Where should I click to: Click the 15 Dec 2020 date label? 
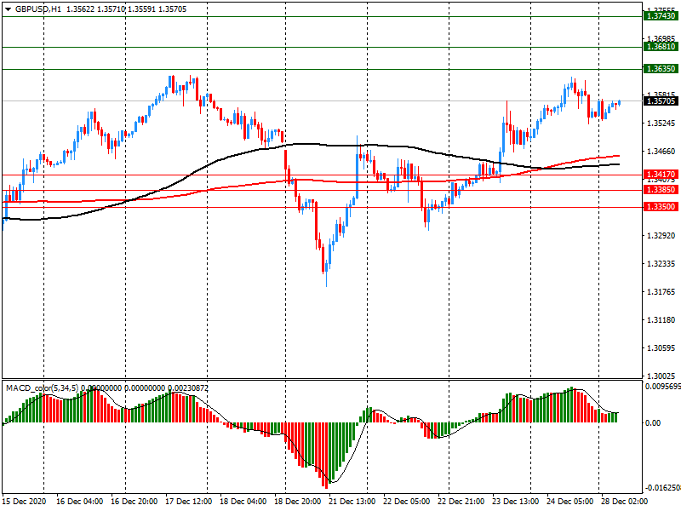tap(24, 501)
